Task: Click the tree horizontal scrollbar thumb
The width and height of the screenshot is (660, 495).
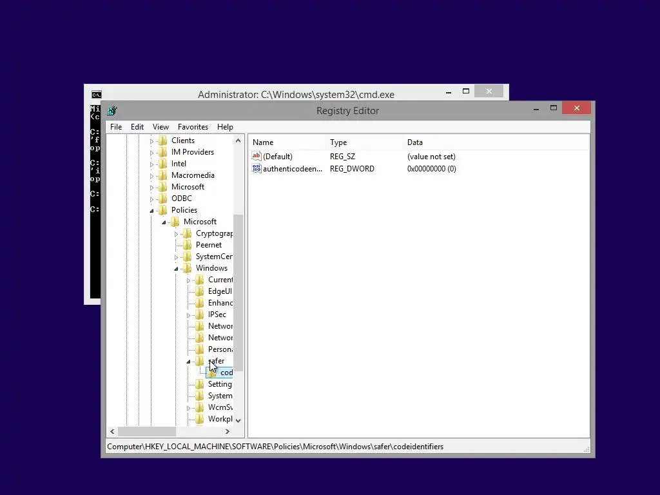Action: (x=147, y=431)
